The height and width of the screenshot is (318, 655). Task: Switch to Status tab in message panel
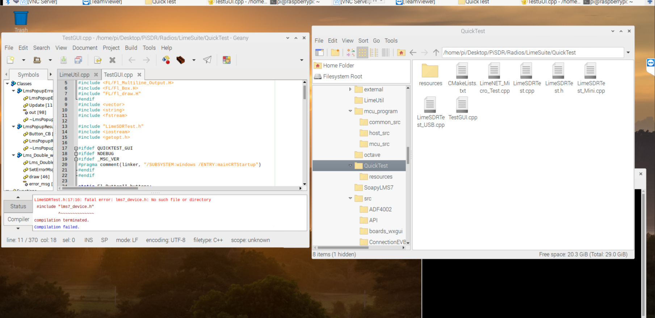point(18,206)
